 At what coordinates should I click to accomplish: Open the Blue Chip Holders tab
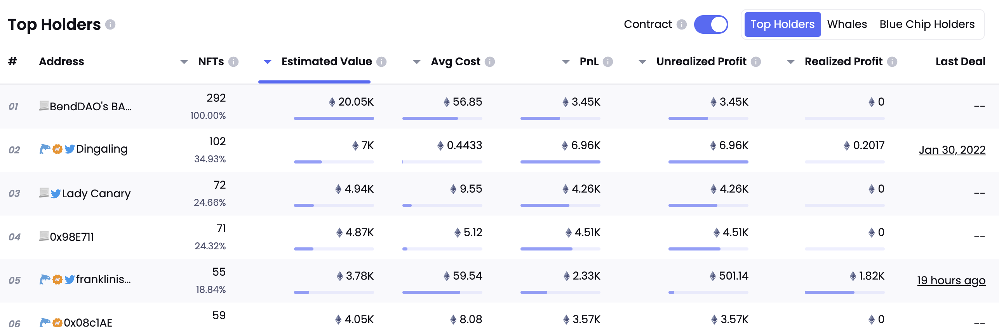(927, 24)
